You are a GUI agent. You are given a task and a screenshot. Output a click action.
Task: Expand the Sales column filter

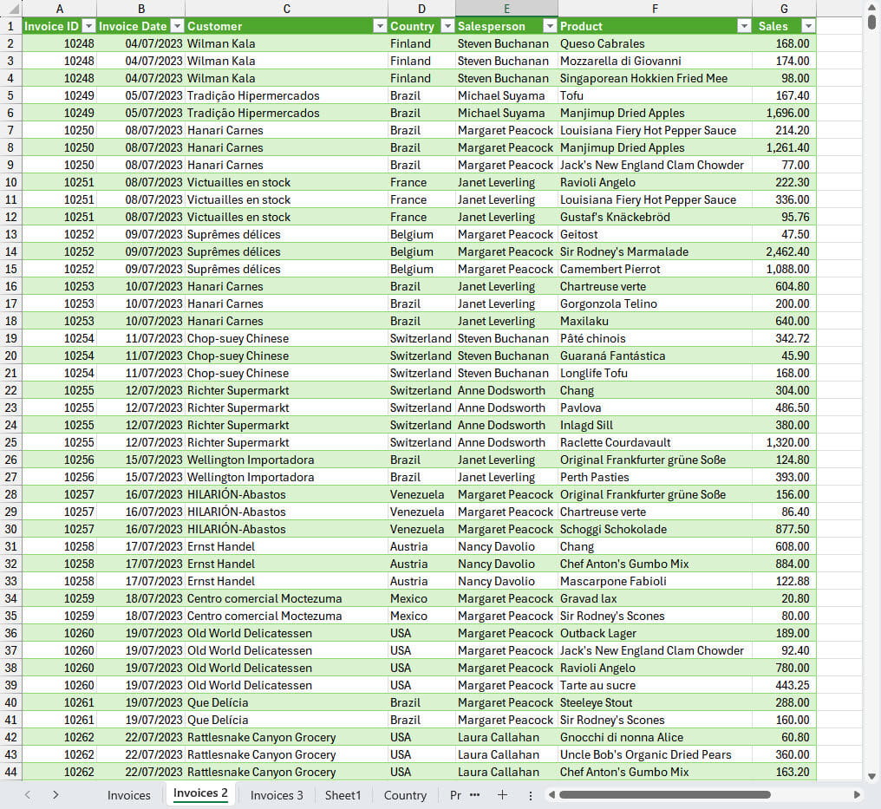[807, 26]
